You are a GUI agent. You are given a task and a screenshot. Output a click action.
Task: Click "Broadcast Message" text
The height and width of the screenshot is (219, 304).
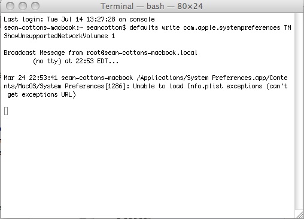point(34,53)
